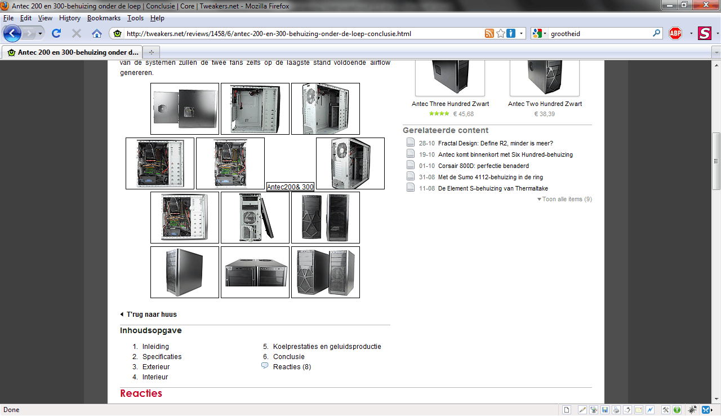
Task: Click the blue info icon in the address bar
Action: (511, 34)
